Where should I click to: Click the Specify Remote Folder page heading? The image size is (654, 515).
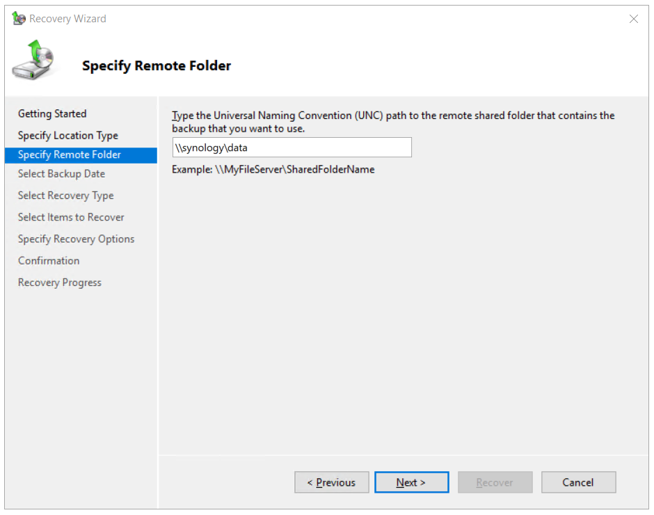tap(157, 66)
